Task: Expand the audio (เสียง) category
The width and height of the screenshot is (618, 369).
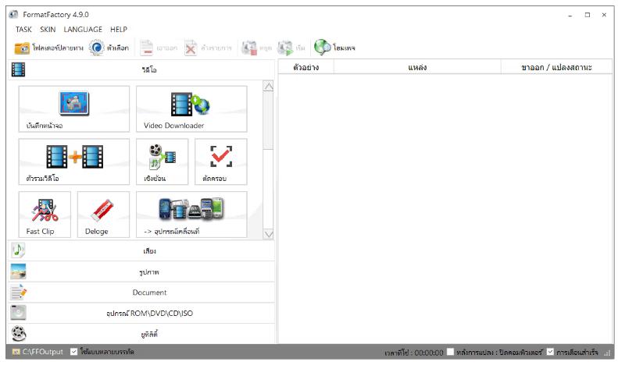Action: tap(141, 250)
